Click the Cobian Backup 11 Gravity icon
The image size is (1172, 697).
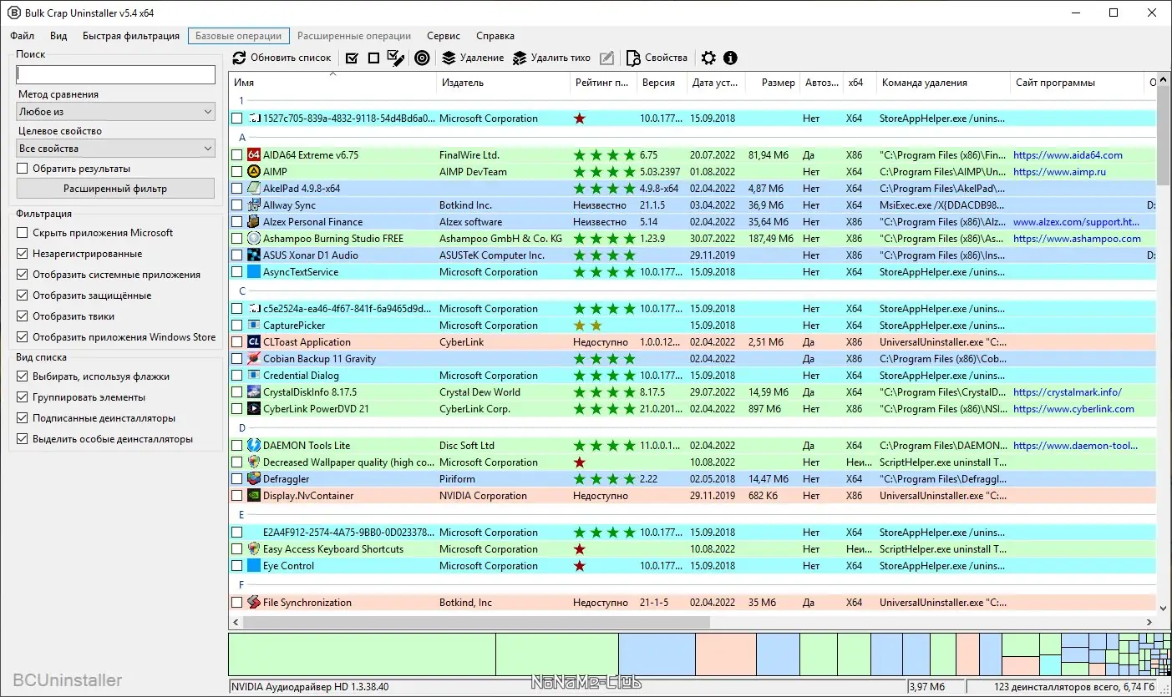pyautogui.click(x=254, y=359)
